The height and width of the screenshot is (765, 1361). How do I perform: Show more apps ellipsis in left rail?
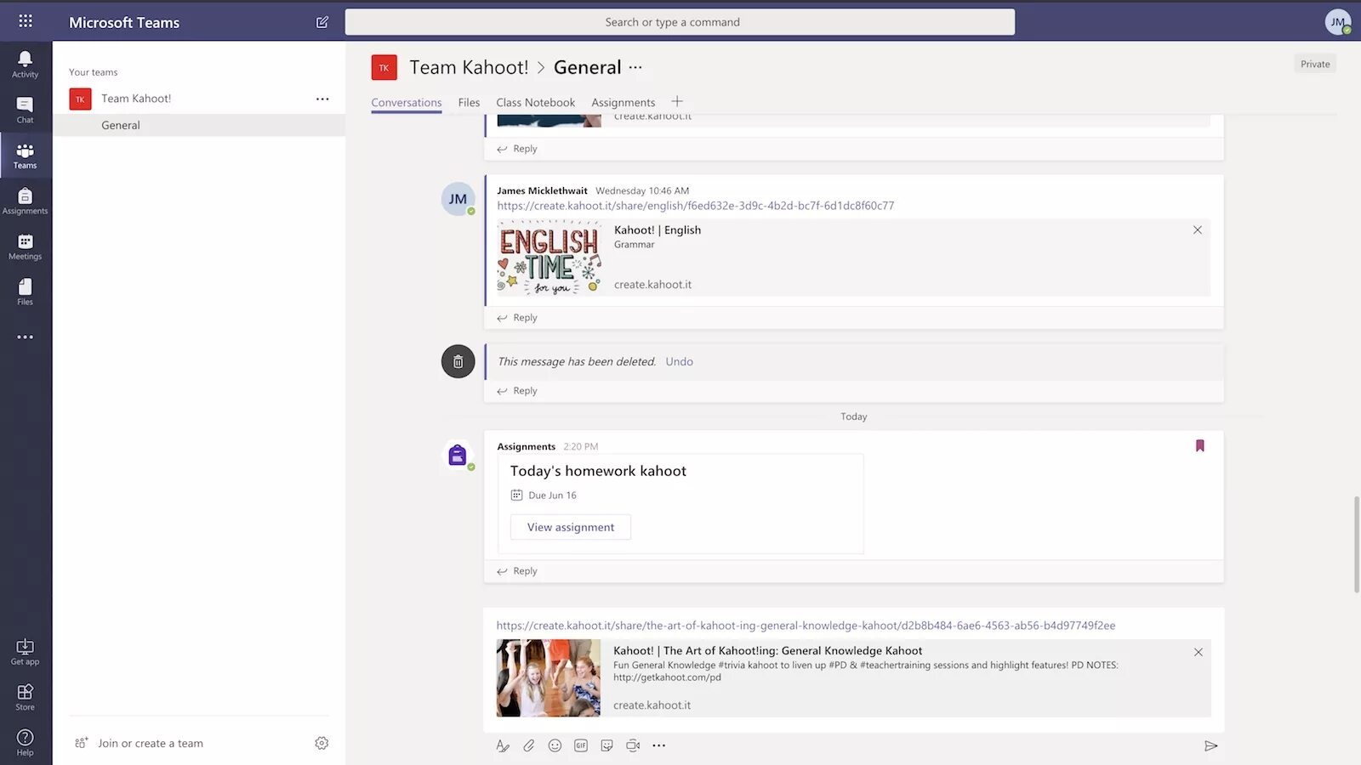(26, 337)
